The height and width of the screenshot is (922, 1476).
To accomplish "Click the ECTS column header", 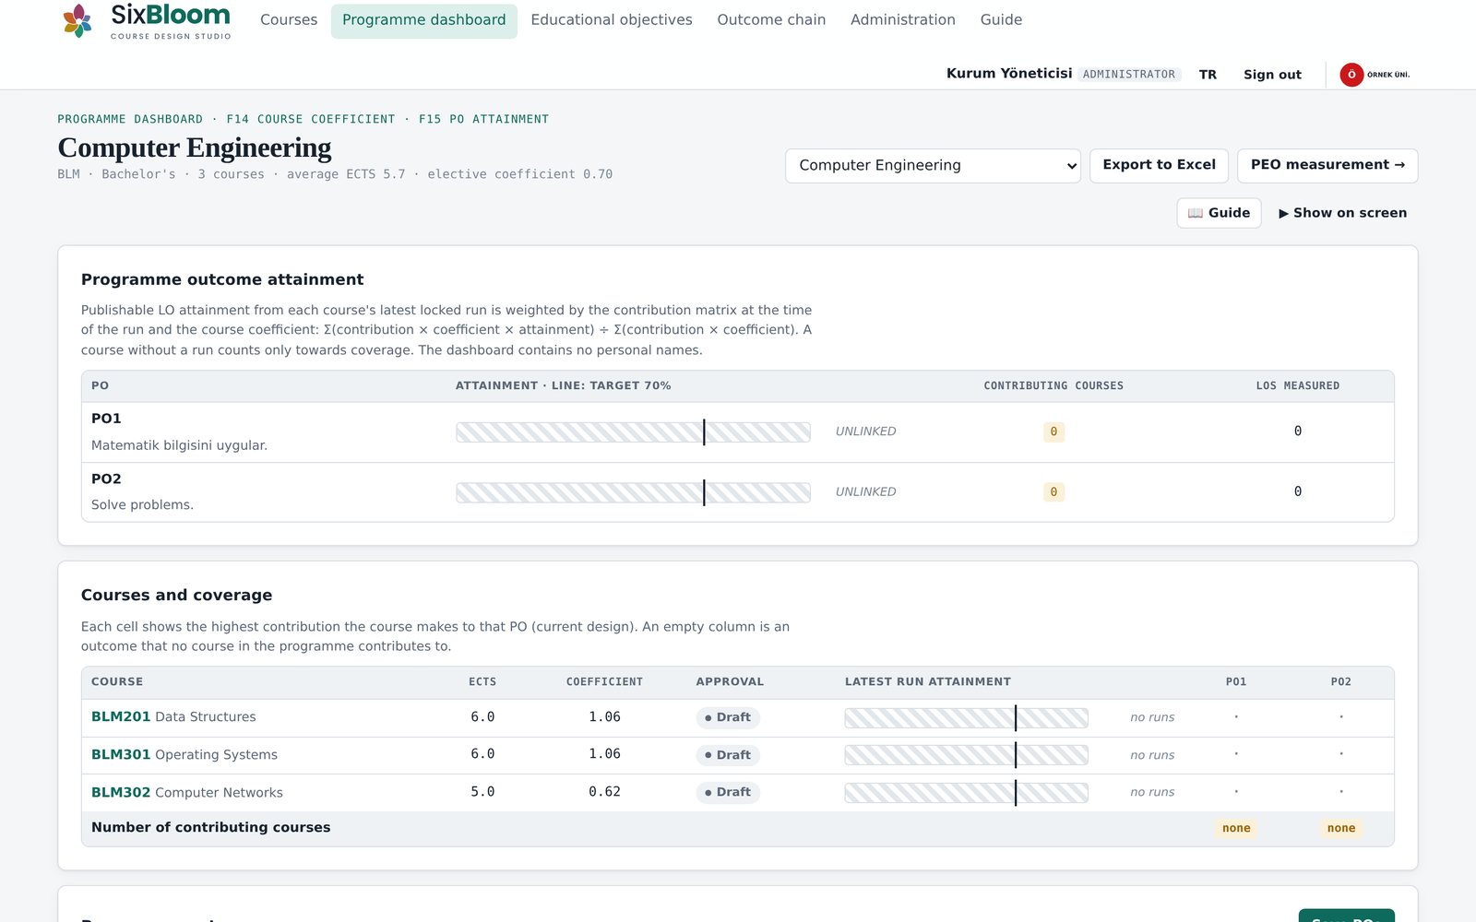I will click(482, 682).
